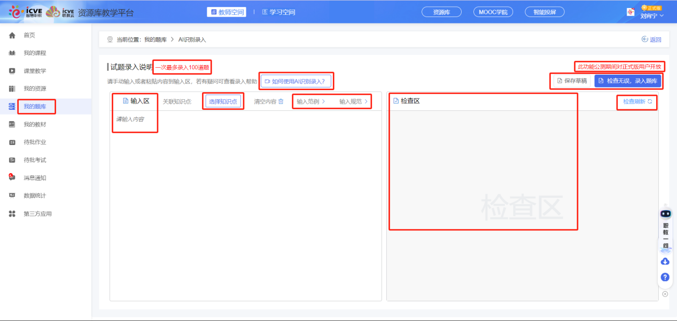Open 我的题库 in the sidebar
The image size is (677, 321).
point(35,107)
